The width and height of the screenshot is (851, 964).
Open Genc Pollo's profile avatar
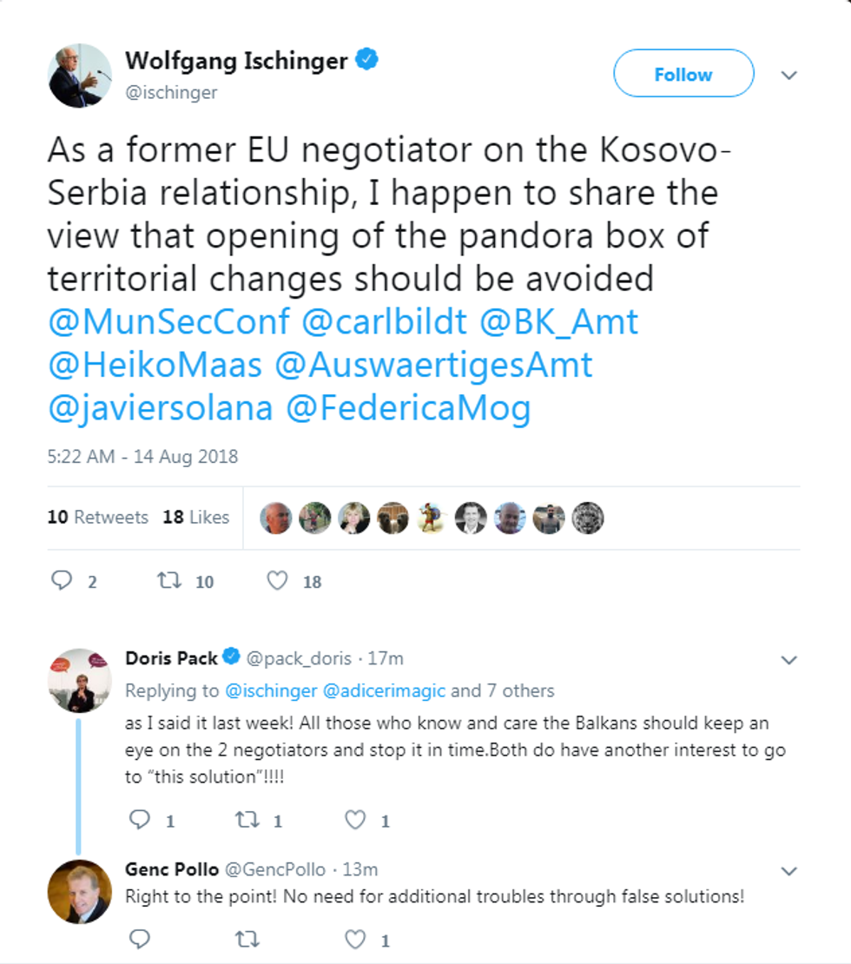coord(80,890)
